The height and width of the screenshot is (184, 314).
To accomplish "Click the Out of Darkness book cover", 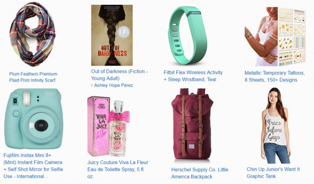I will [x=112, y=35].
